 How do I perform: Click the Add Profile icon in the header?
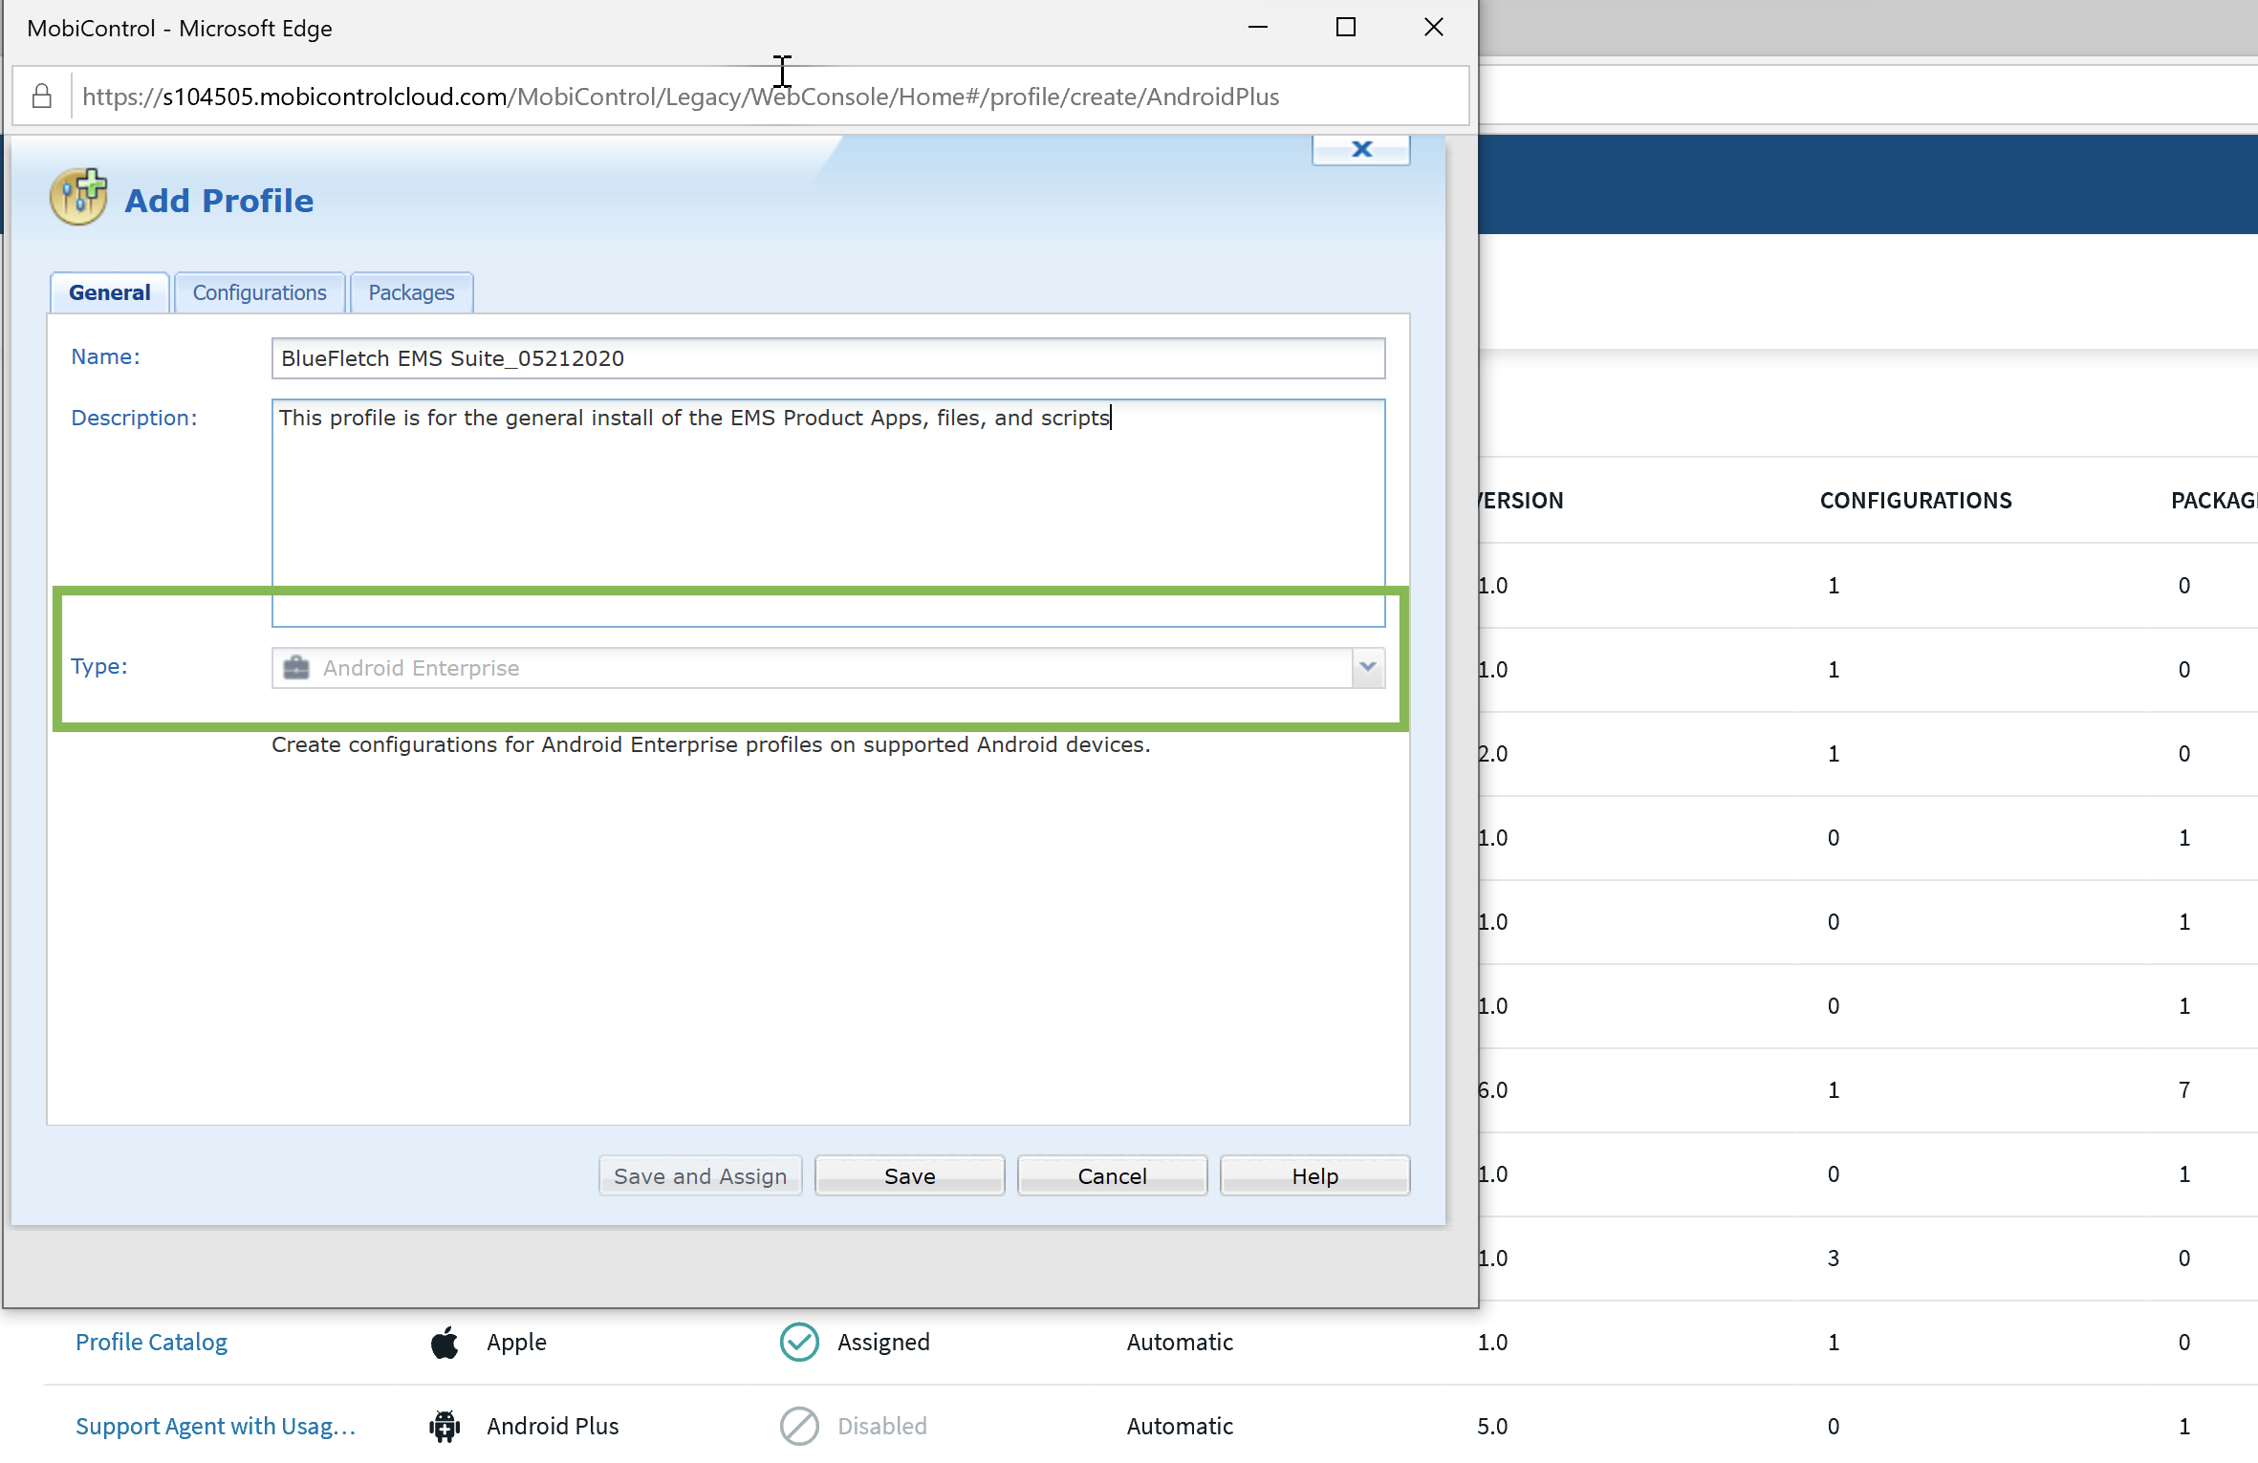(x=78, y=197)
